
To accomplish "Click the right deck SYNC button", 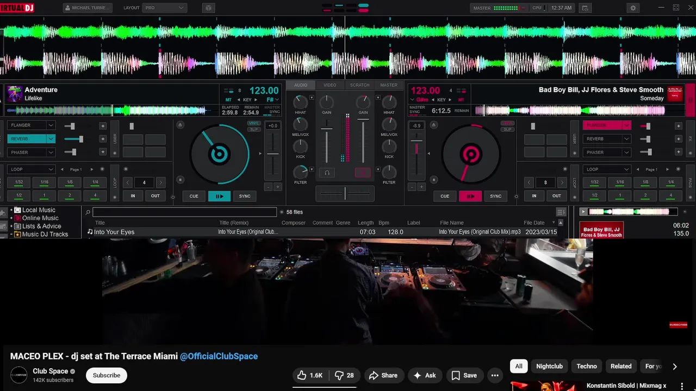I will click(x=495, y=196).
